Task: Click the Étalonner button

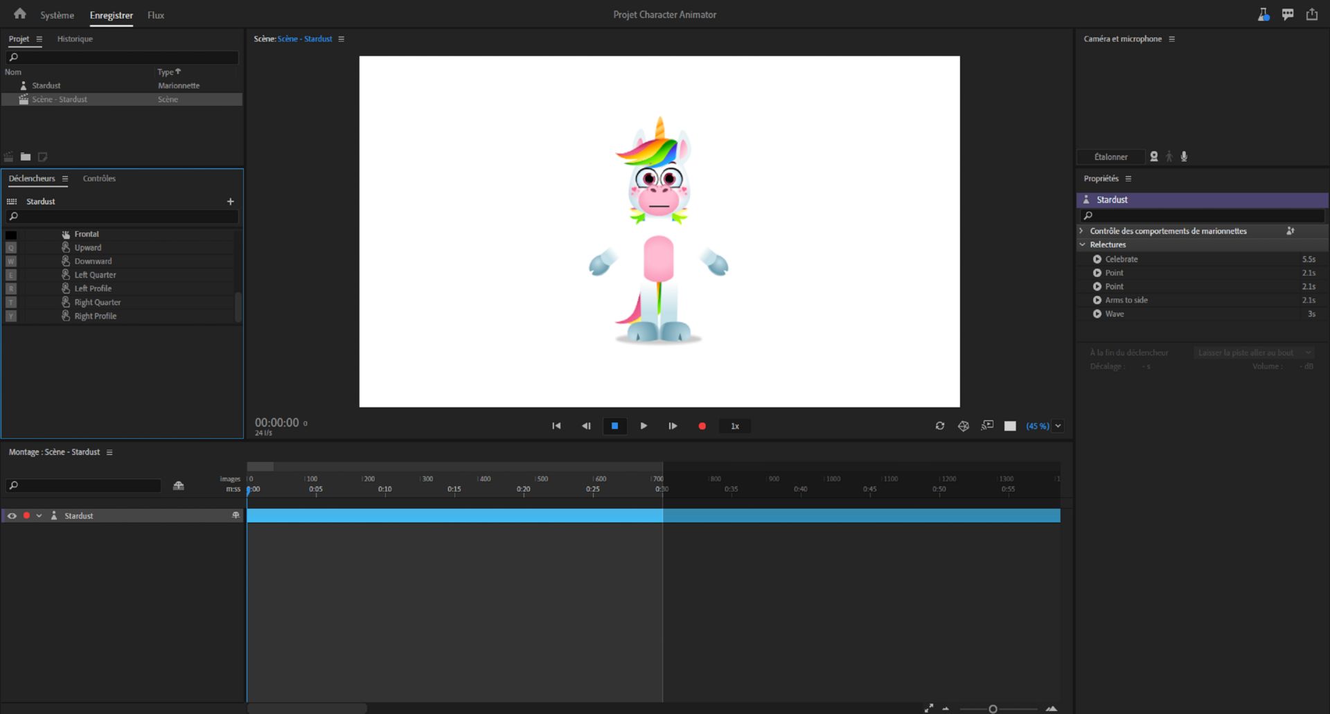Action: point(1111,157)
